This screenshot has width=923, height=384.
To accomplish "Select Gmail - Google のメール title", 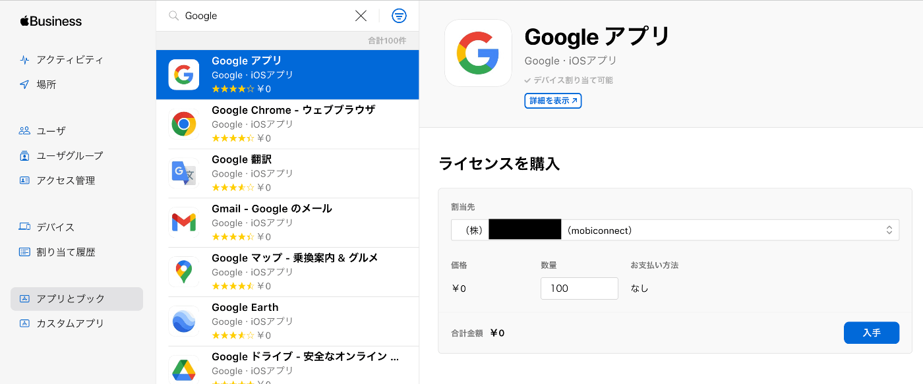I will (x=272, y=209).
